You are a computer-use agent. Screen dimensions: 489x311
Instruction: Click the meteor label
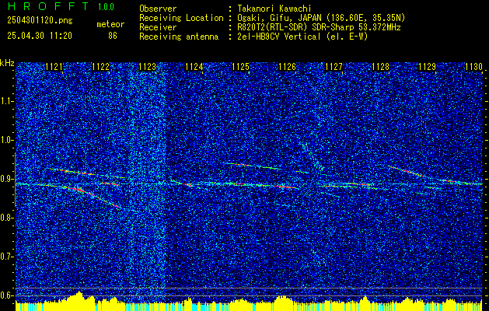(x=110, y=24)
